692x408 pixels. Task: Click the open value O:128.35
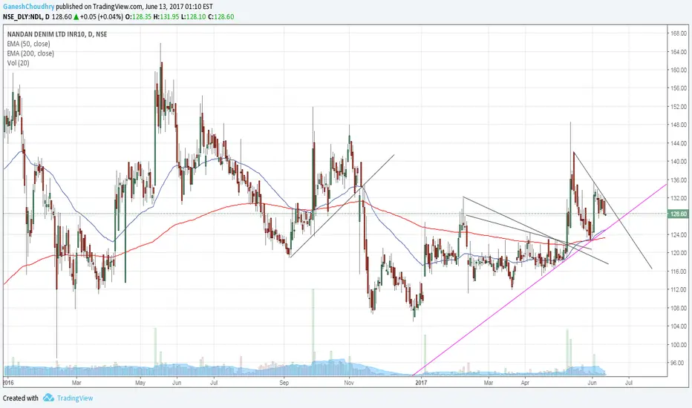(x=139, y=17)
